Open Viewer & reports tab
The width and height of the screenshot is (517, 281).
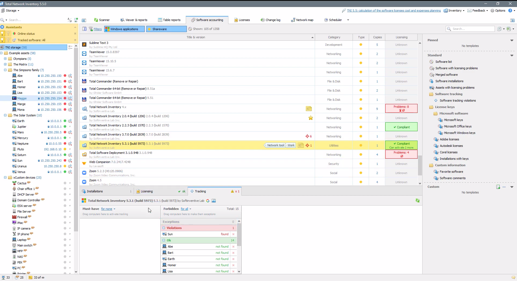click(134, 20)
